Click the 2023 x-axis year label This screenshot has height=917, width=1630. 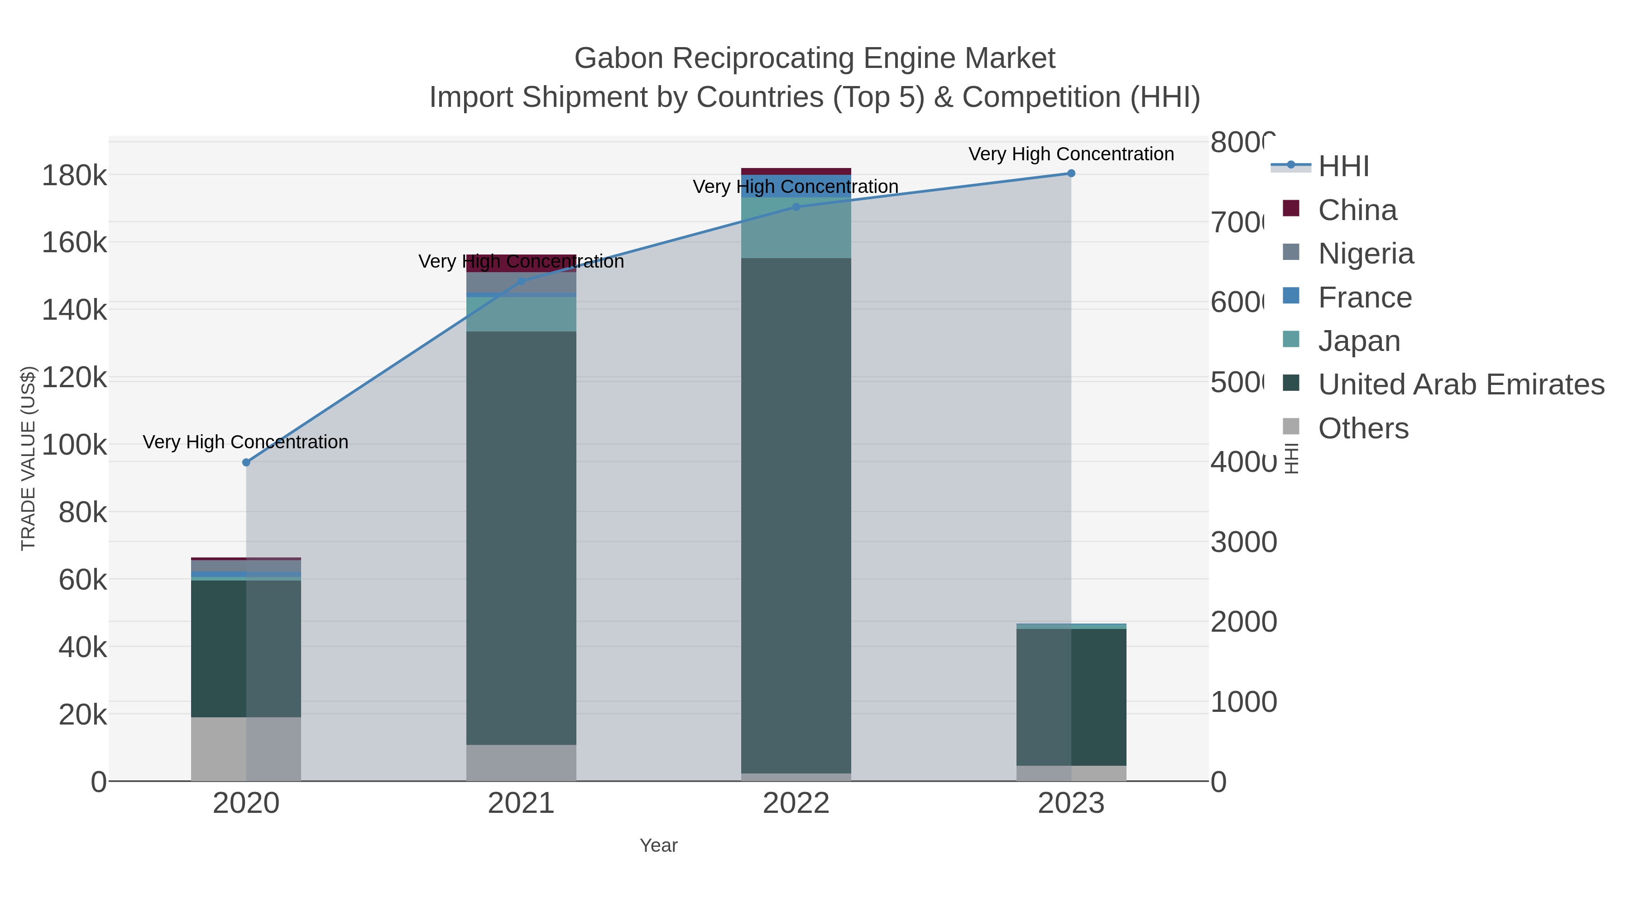click(1071, 804)
